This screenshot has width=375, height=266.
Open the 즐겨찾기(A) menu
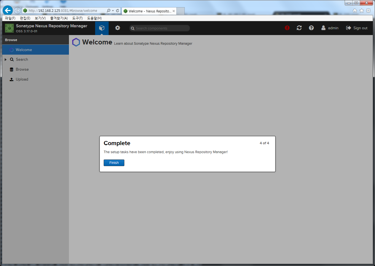(59, 18)
